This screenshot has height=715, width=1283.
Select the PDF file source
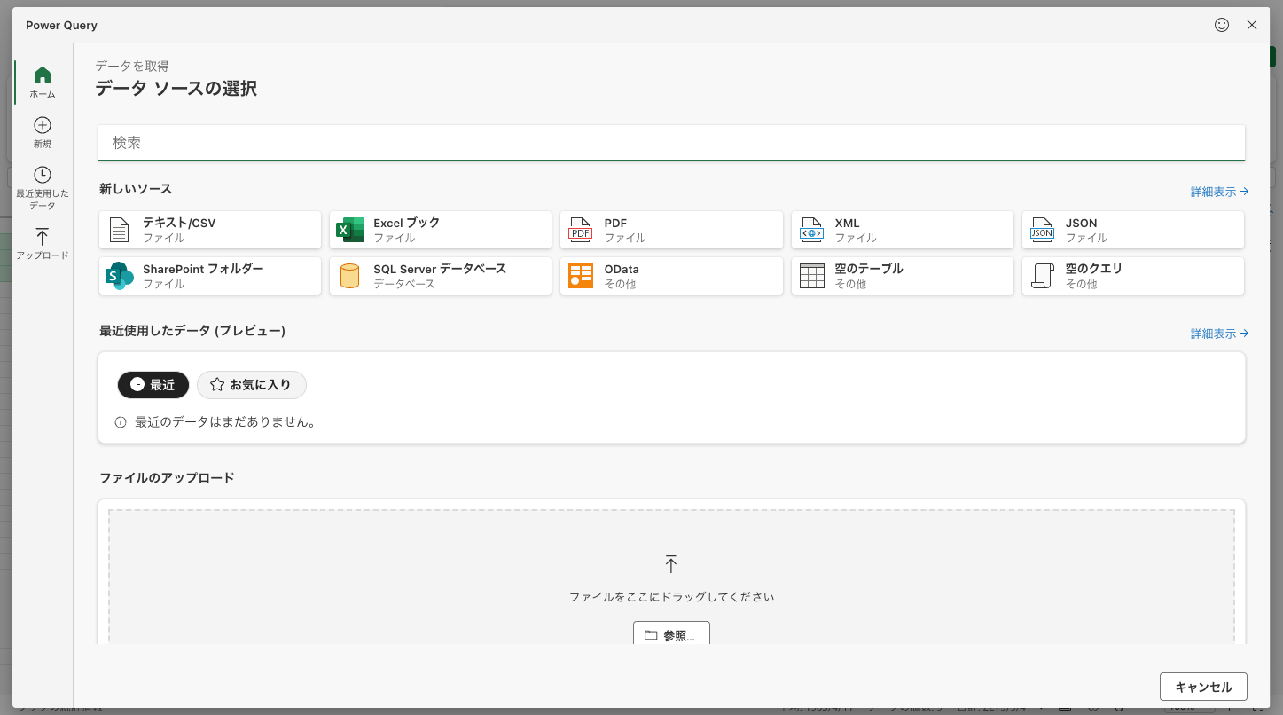(671, 230)
